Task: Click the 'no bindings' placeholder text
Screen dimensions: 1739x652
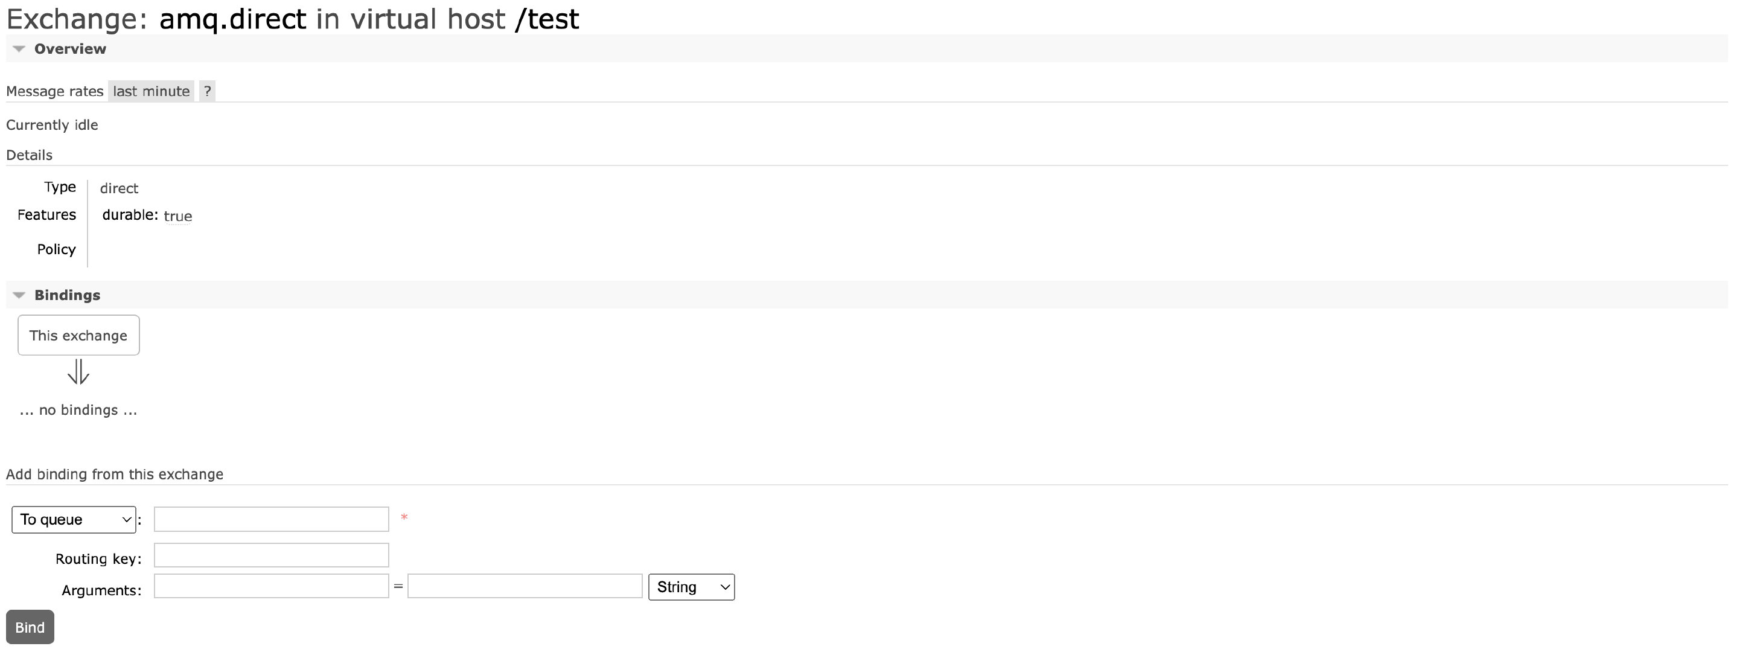Action: point(78,411)
